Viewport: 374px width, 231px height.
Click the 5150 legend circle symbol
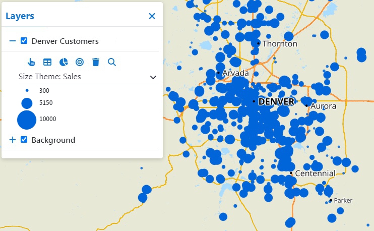(x=27, y=103)
